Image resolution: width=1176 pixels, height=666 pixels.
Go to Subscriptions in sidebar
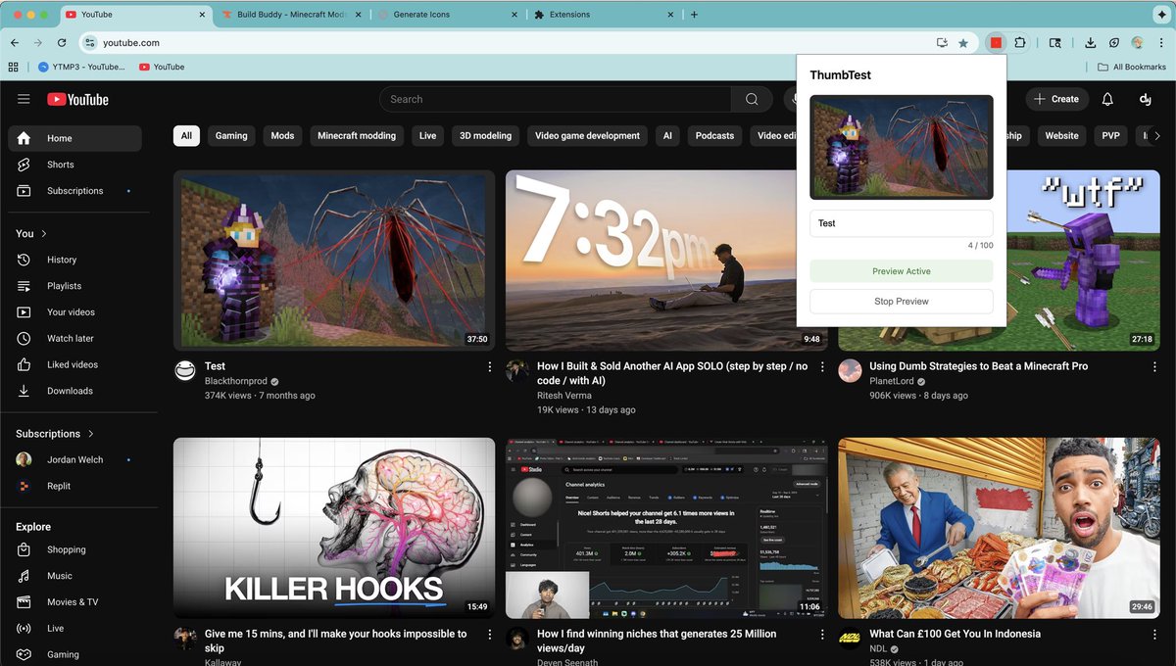pos(74,191)
